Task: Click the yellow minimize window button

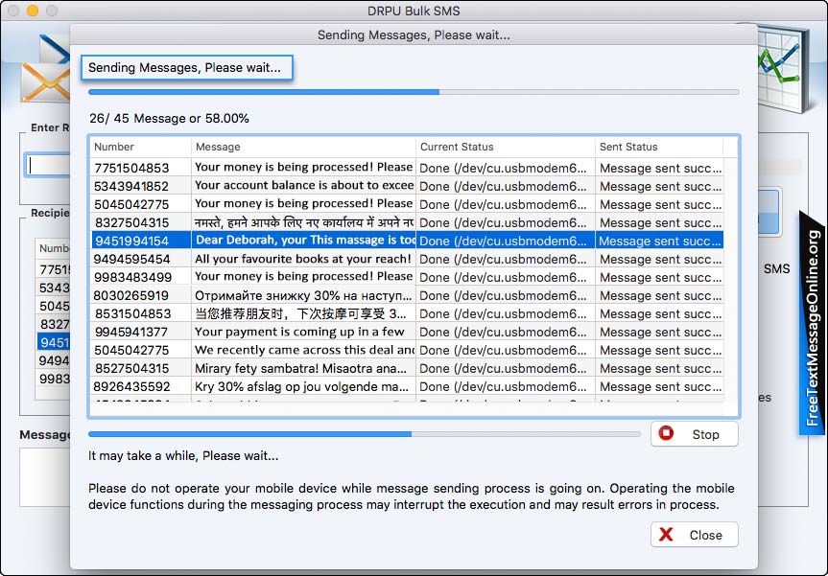Action: 33,11
